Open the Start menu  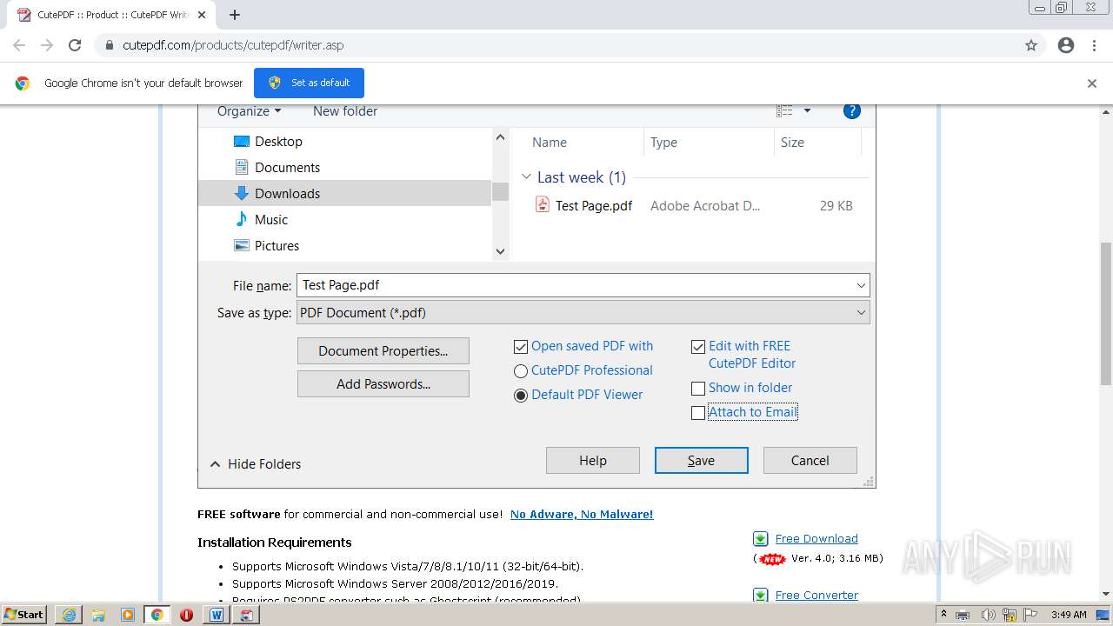click(23, 615)
